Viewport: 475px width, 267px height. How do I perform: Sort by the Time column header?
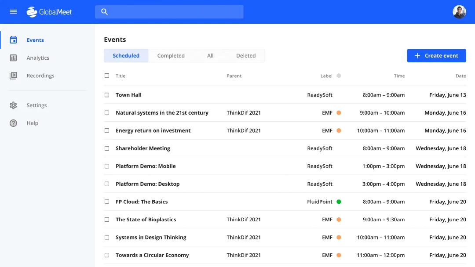399,76
